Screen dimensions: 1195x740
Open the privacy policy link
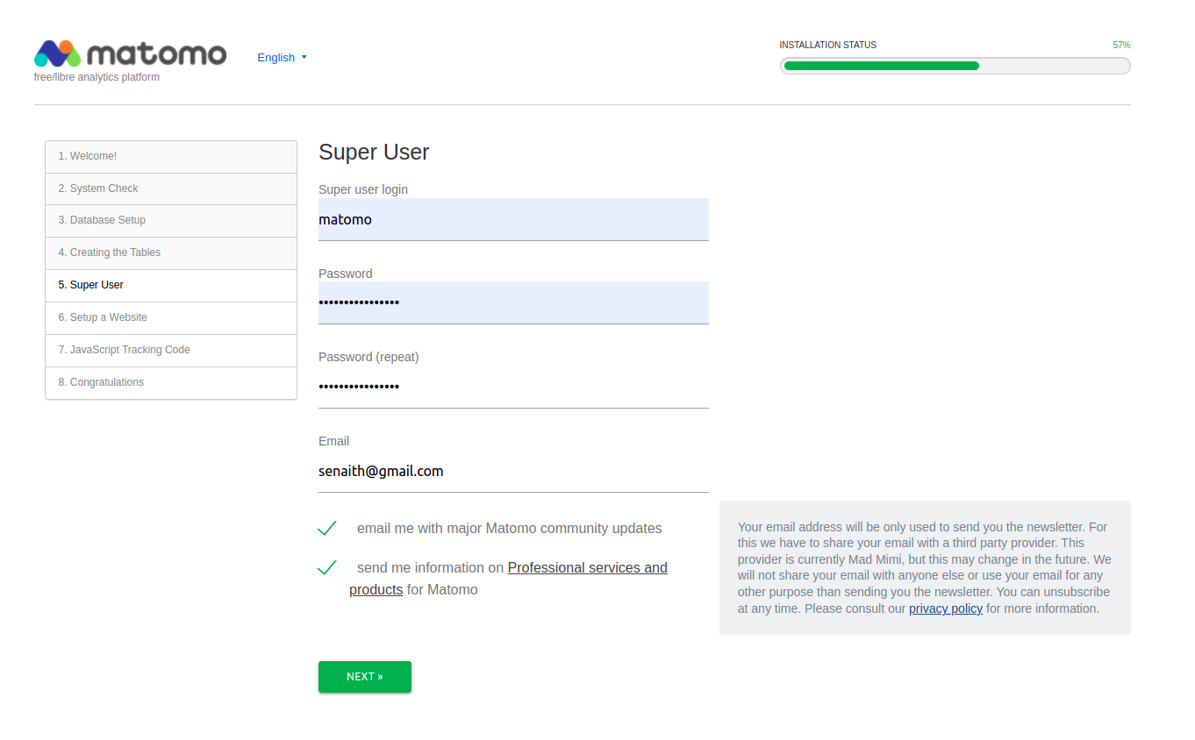[945, 608]
